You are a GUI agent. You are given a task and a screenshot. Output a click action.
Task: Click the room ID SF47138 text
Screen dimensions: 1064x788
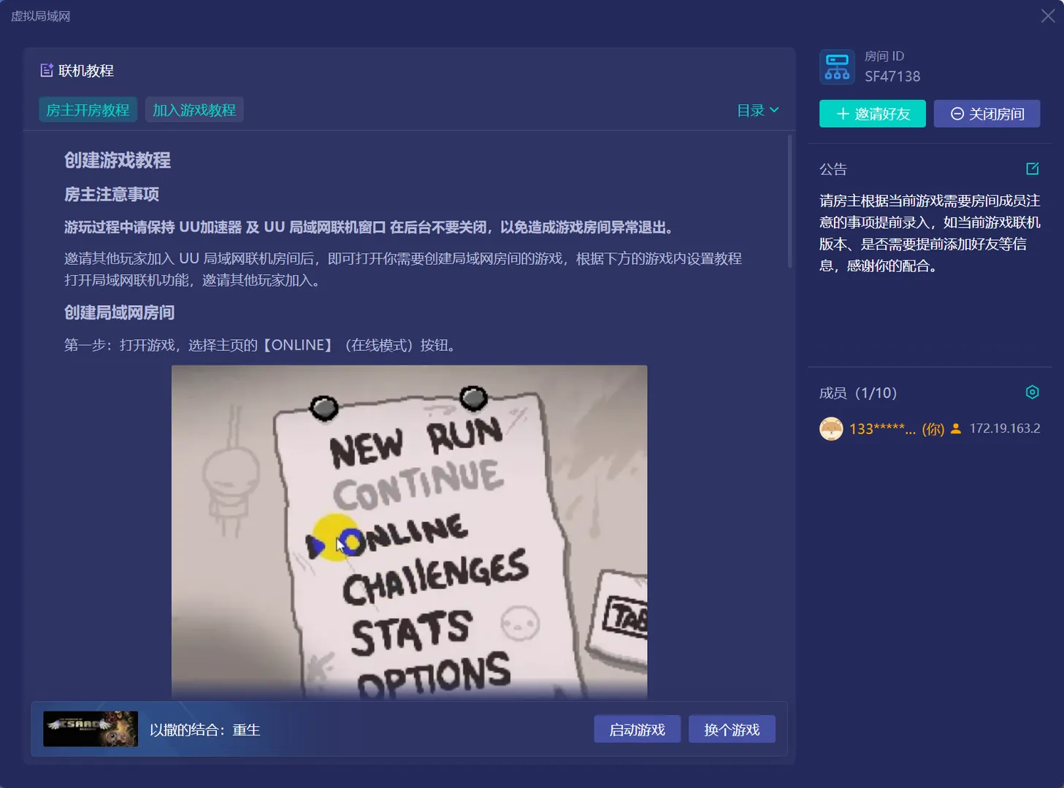click(892, 77)
